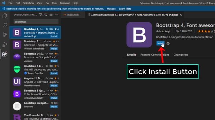
Task: Select the Bootstrap 5 Quick Snippets icon
Action: click(x=17, y=94)
